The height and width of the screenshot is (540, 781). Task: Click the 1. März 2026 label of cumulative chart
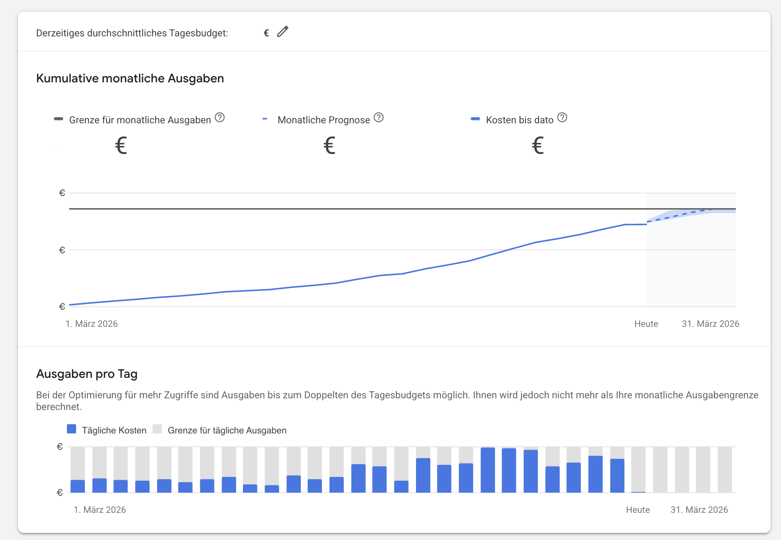[x=92, y=324]
